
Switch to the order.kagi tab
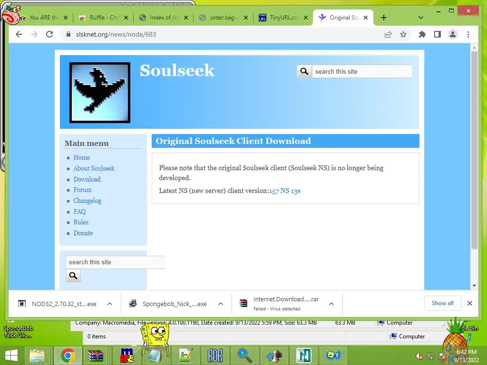pos(224,18)
